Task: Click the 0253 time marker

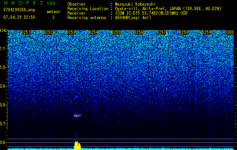Action: [71, 32]
